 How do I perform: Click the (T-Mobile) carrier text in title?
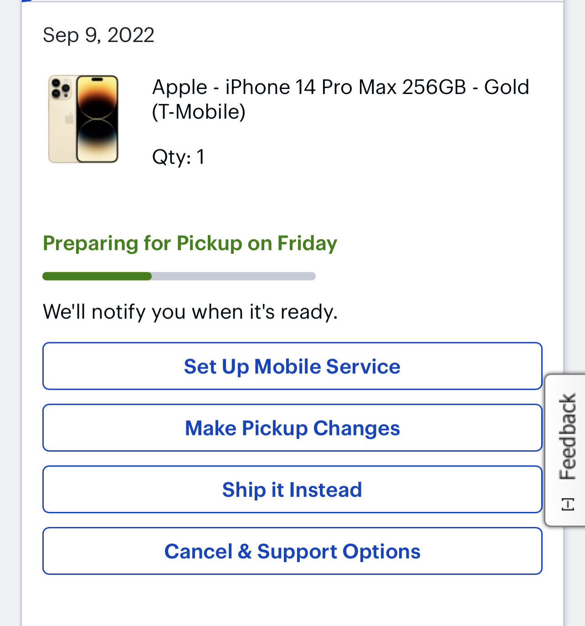point(199,112)
